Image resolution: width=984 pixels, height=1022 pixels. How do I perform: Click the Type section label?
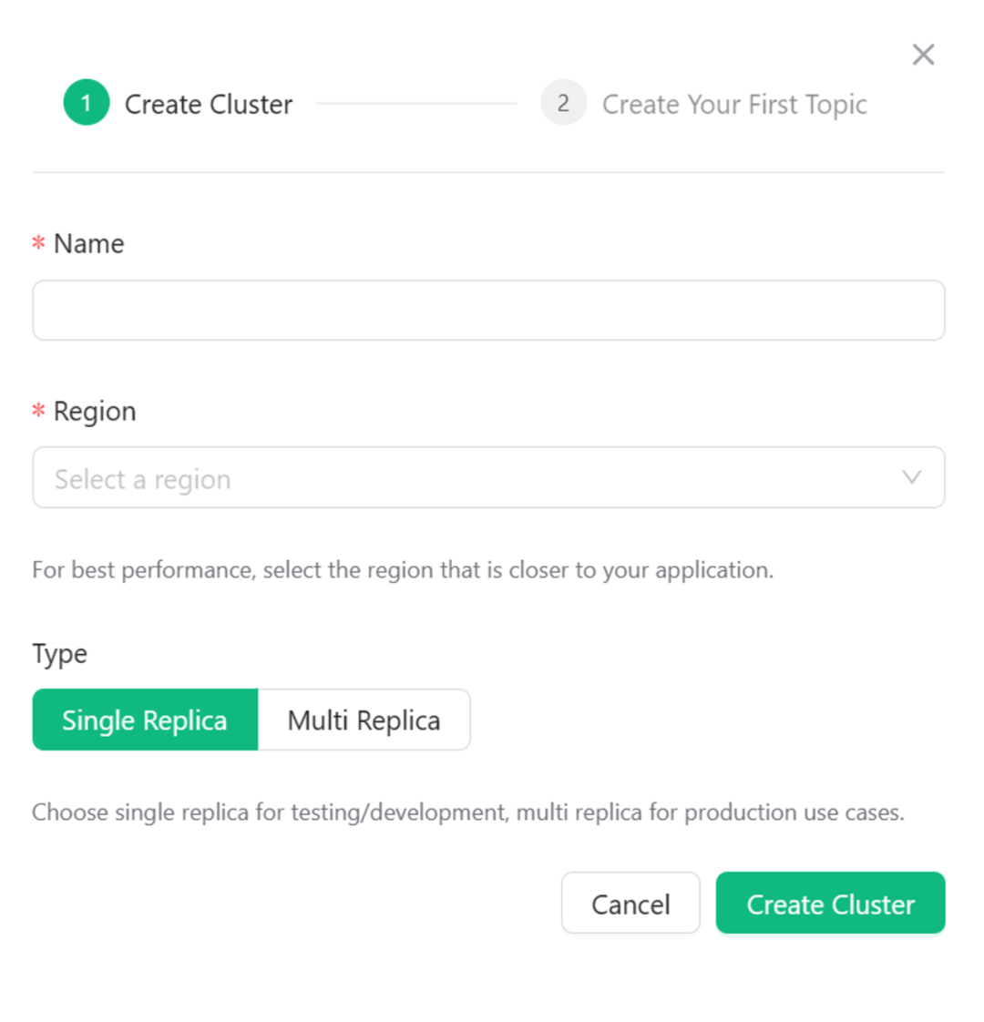[60, 654]
